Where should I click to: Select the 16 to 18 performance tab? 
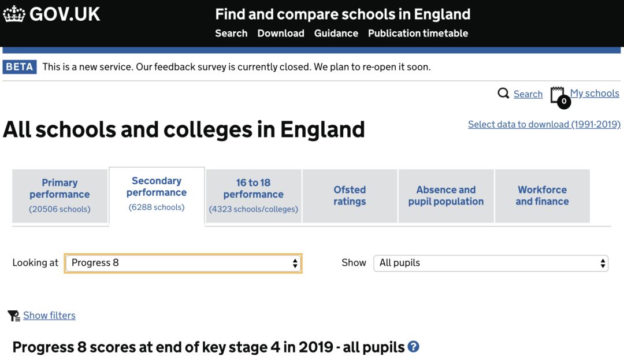(253, 196)
